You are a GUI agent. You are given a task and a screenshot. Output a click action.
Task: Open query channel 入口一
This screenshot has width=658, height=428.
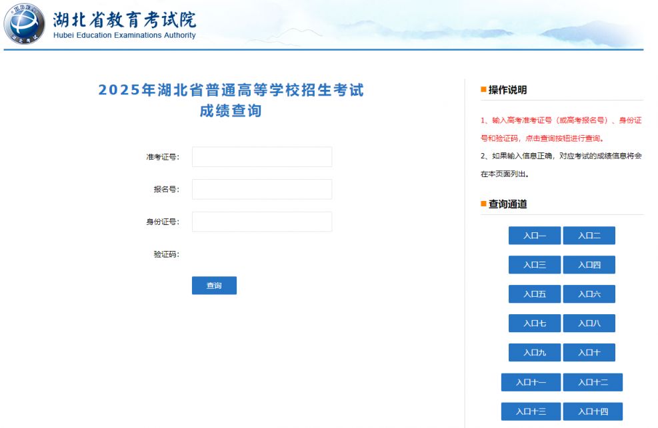click(x=534, y=236)
